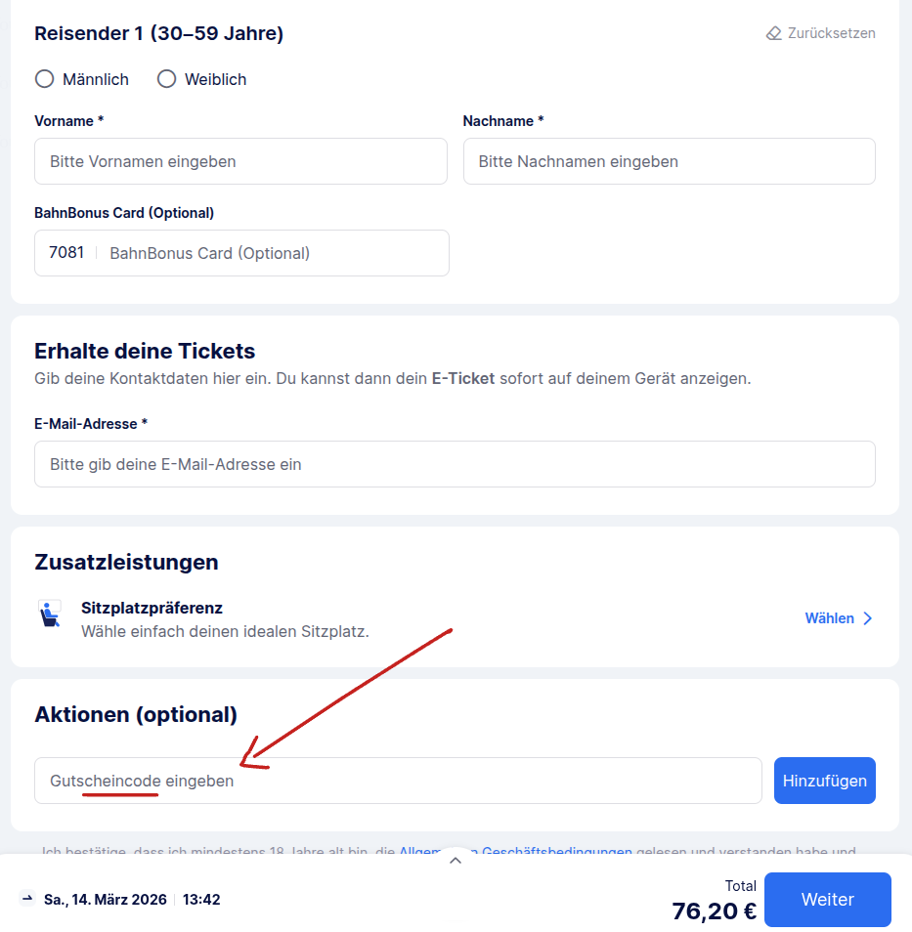Focus the E-Mail-Adresse input field
The height and width of the screenshot is (932, 912).
tap(455, 463)
